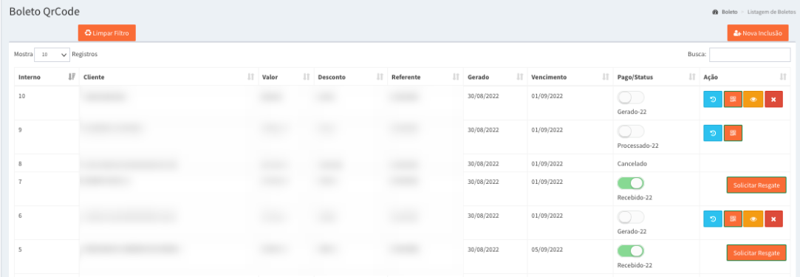Screen dimensions: 800x277
Task: Delete boleto 10 with the red X
Action: (x=773, y=99)
